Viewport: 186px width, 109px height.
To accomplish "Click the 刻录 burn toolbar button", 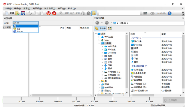I will pos(64,13).
